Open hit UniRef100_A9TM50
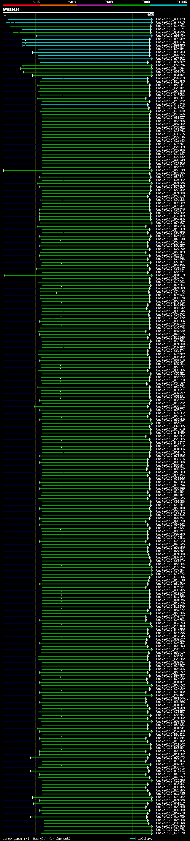The height and width of the screenshot is (841, 190). point(170,36)
